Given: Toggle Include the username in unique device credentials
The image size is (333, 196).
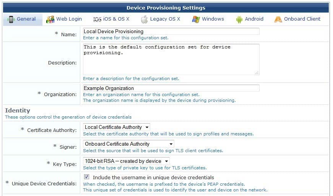Looking at the screenshot, I should click(x=86, y=177).
